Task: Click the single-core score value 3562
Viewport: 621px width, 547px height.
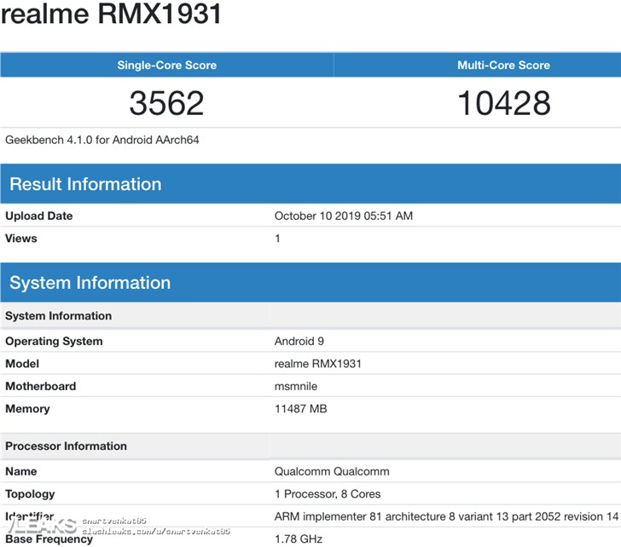Action: pos(166,103)
